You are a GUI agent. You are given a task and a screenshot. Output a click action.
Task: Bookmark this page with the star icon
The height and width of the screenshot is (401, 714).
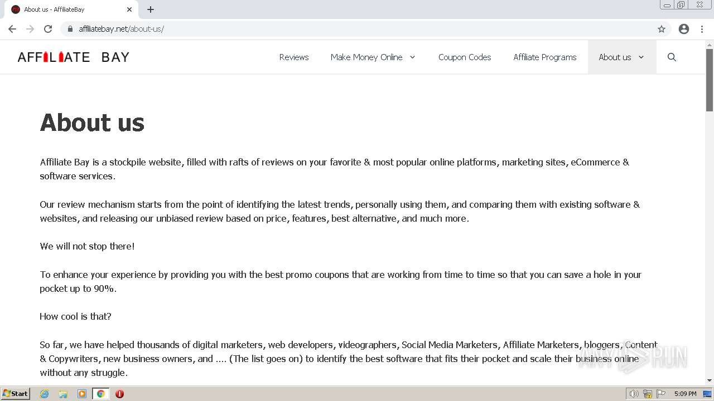662,29
